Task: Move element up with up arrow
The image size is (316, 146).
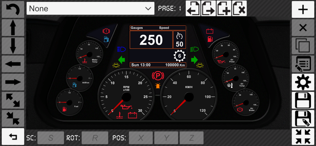Action: 13,28
